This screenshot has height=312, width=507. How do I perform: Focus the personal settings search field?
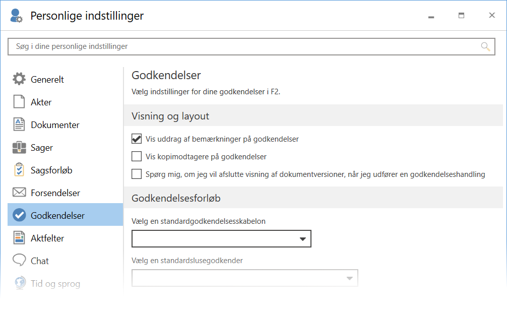click(x=242, y=46)
